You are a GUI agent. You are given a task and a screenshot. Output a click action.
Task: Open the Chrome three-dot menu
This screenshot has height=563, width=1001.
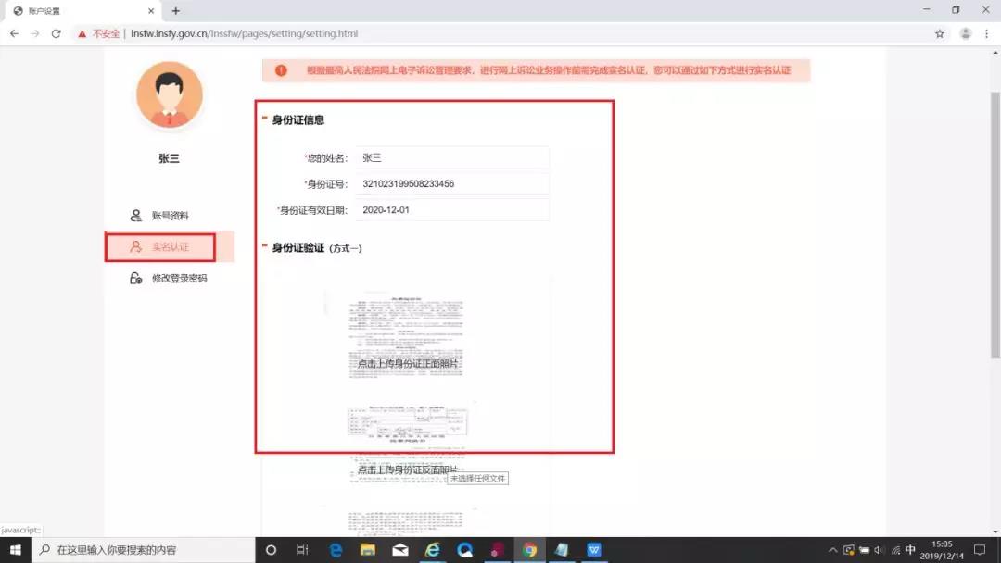pos(986,33)
